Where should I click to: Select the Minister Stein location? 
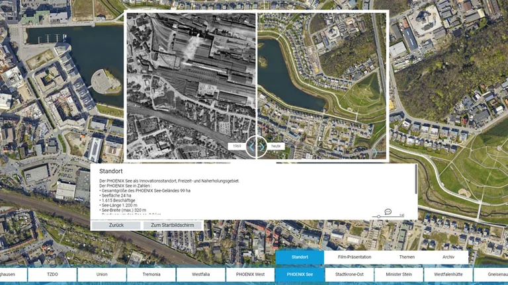(399, 274)
